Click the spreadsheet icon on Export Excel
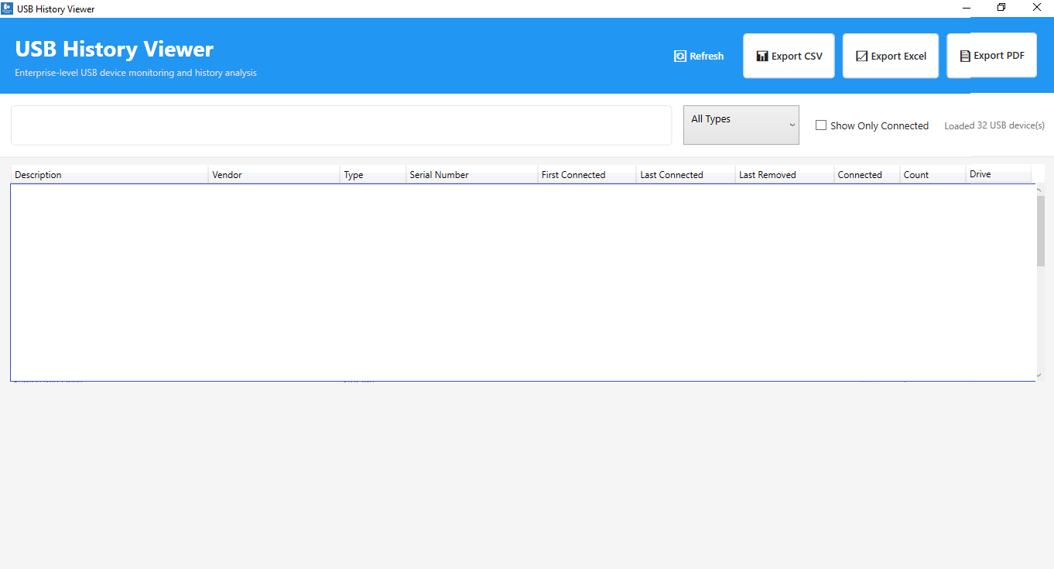The image size is (1054, 569). click(861, 55)
